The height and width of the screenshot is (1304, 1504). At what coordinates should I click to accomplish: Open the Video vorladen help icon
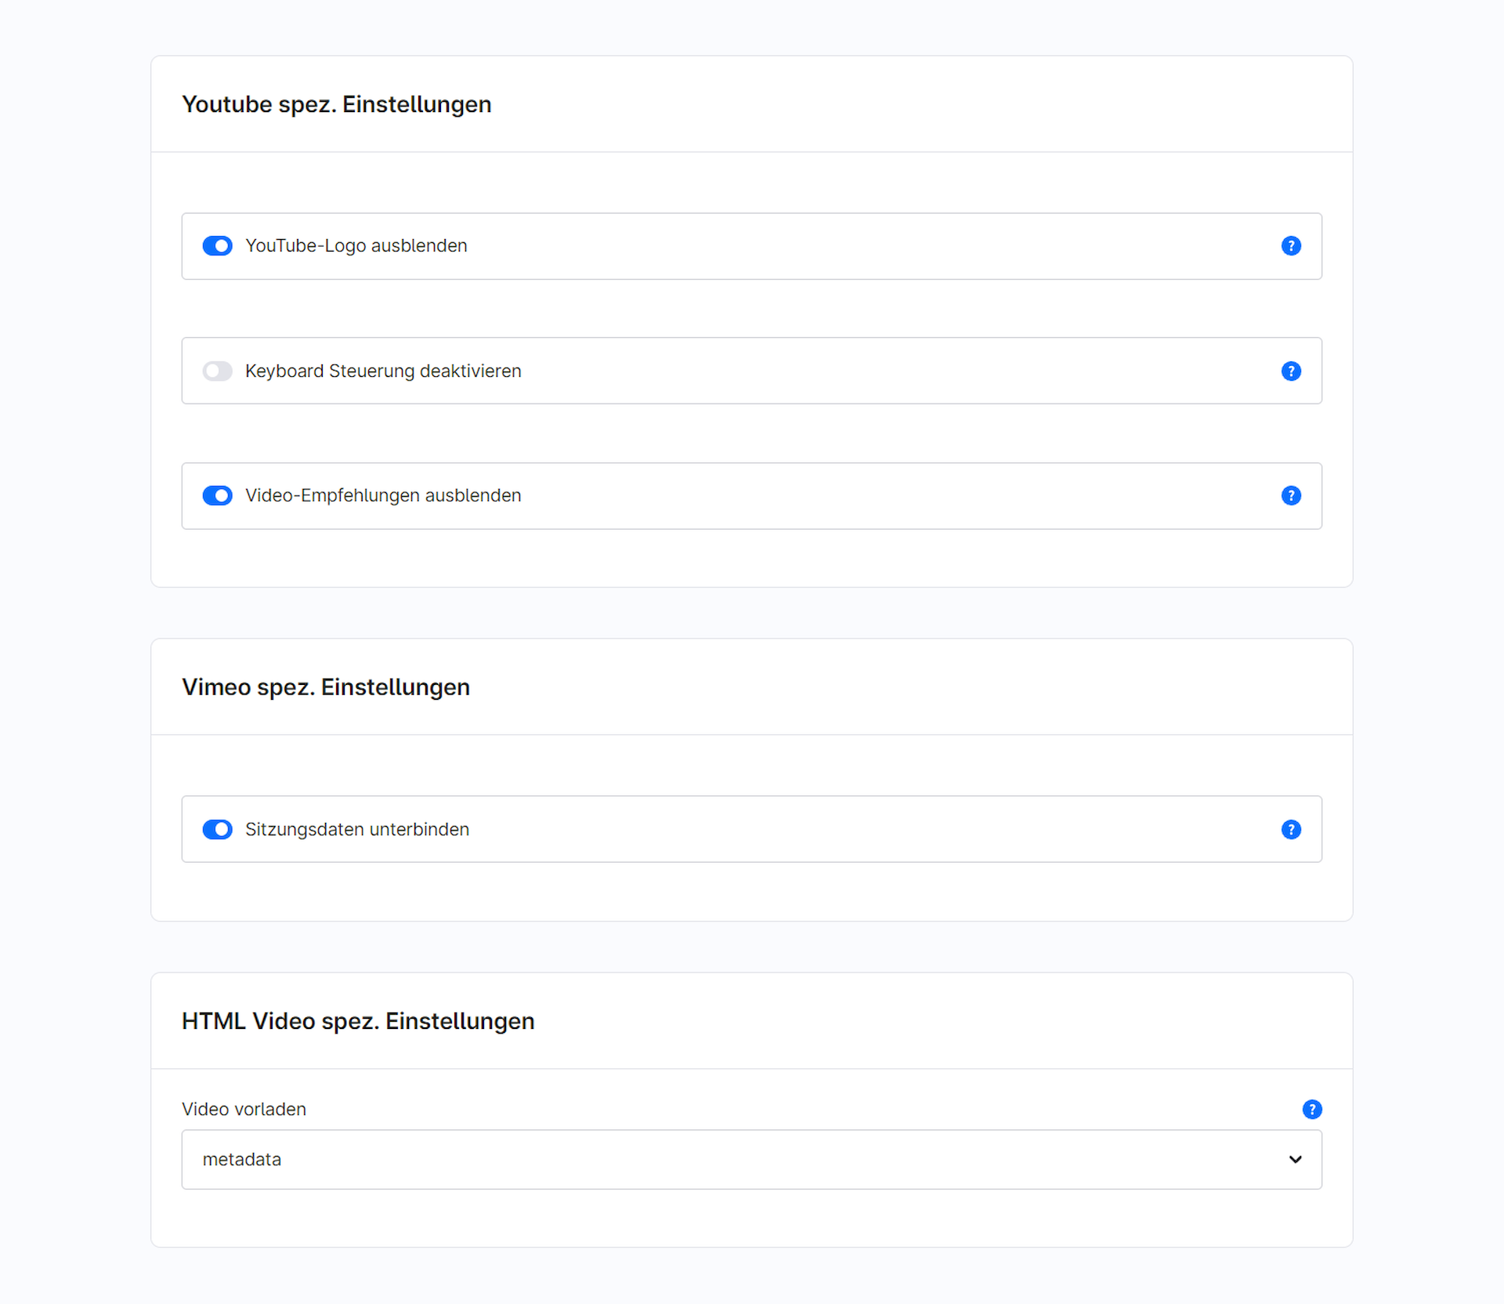click(x=1312, y=1110)
